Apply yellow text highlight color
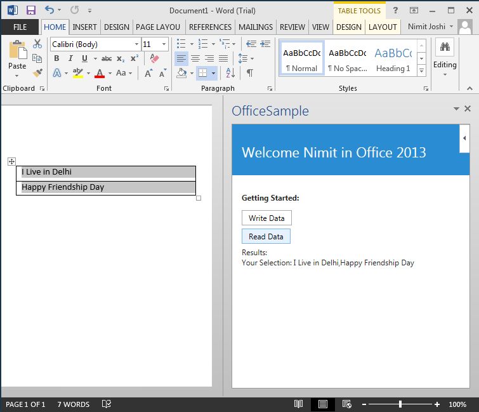Screen dimensions: 479x412 pyautogui.click(x=78, y=73)
